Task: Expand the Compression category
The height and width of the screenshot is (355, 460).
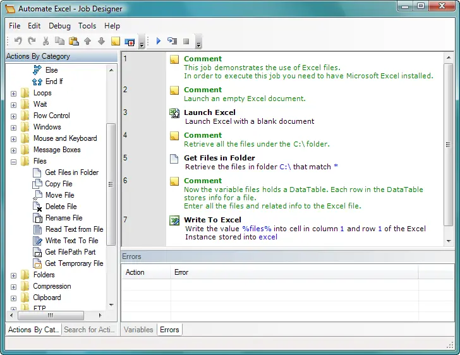Action: coord(13,287)
